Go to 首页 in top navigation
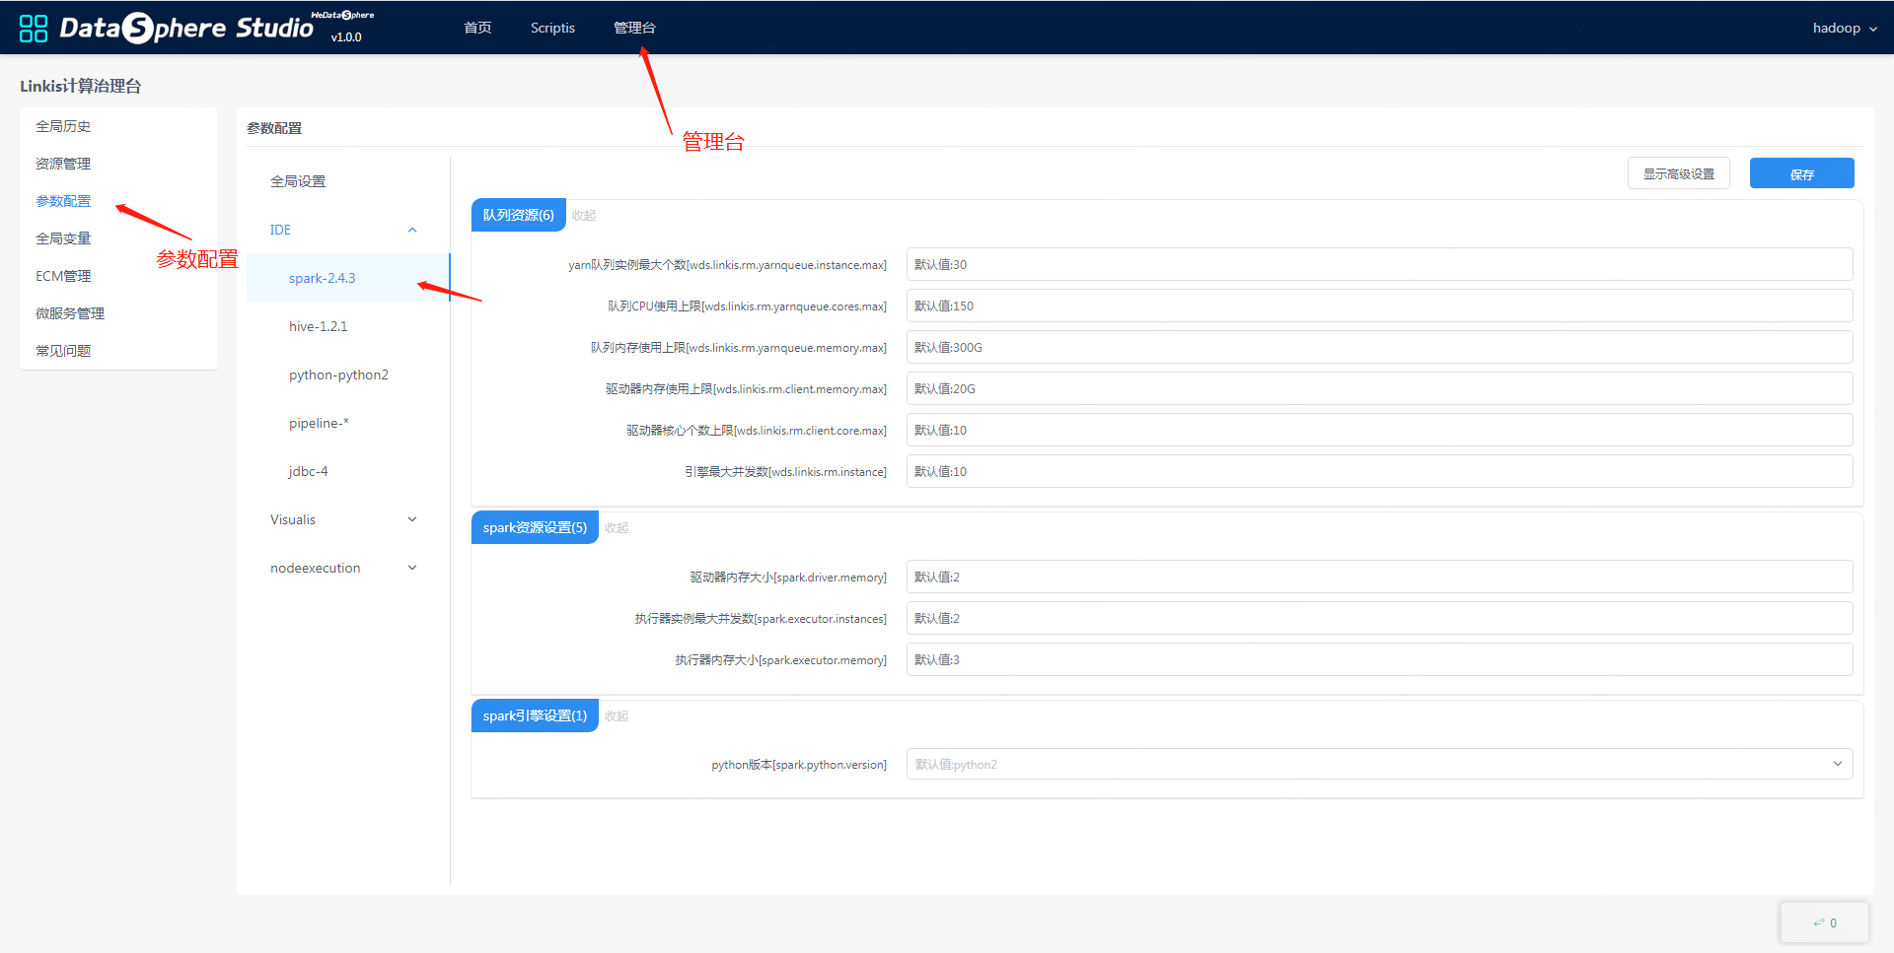The image size is (1894, 953). 477,28
